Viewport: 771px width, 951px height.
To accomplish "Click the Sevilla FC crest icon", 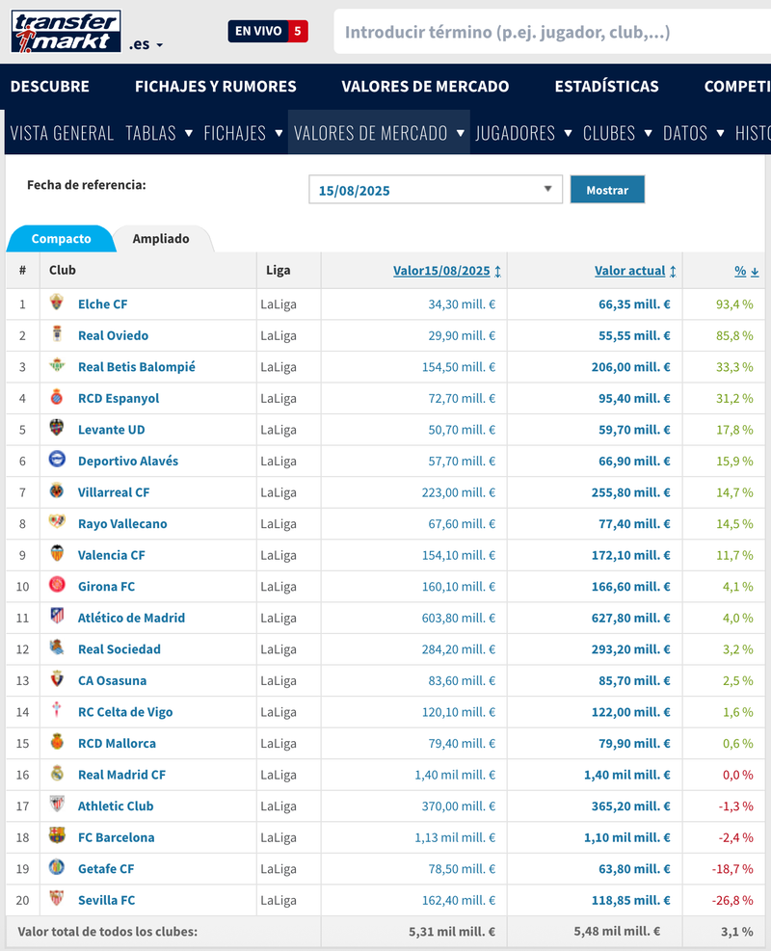I will point(58,899).
